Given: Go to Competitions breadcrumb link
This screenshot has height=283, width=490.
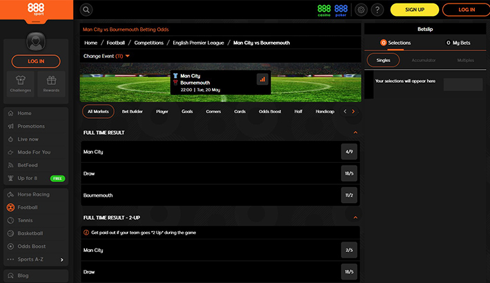Looking at the screenshot, I should pyautogui.click(x=149, y=43).
